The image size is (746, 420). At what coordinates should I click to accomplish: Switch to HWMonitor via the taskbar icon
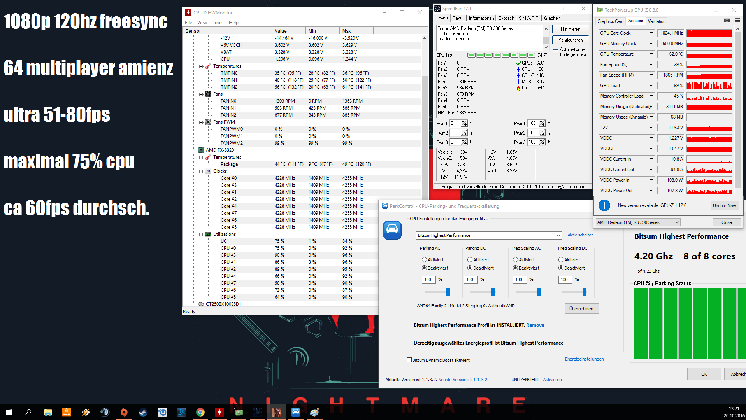(219, 412)
